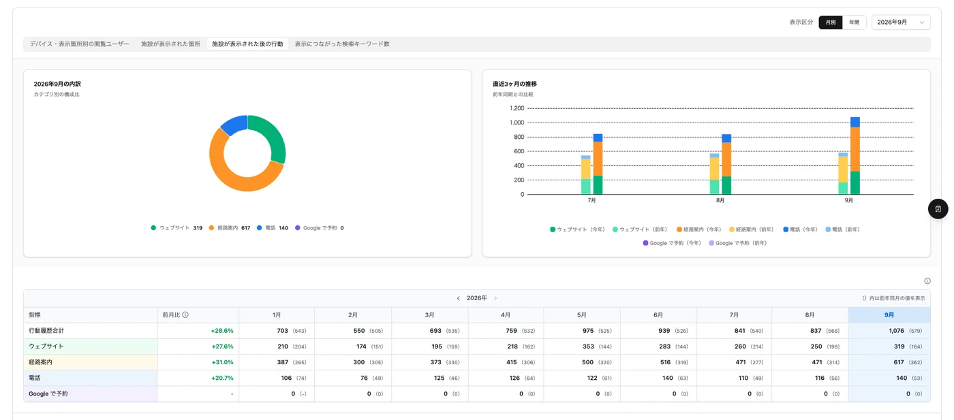Click the 7月 current-year stacked bar
Screen dimensions: 954x420
pos(598,164)
